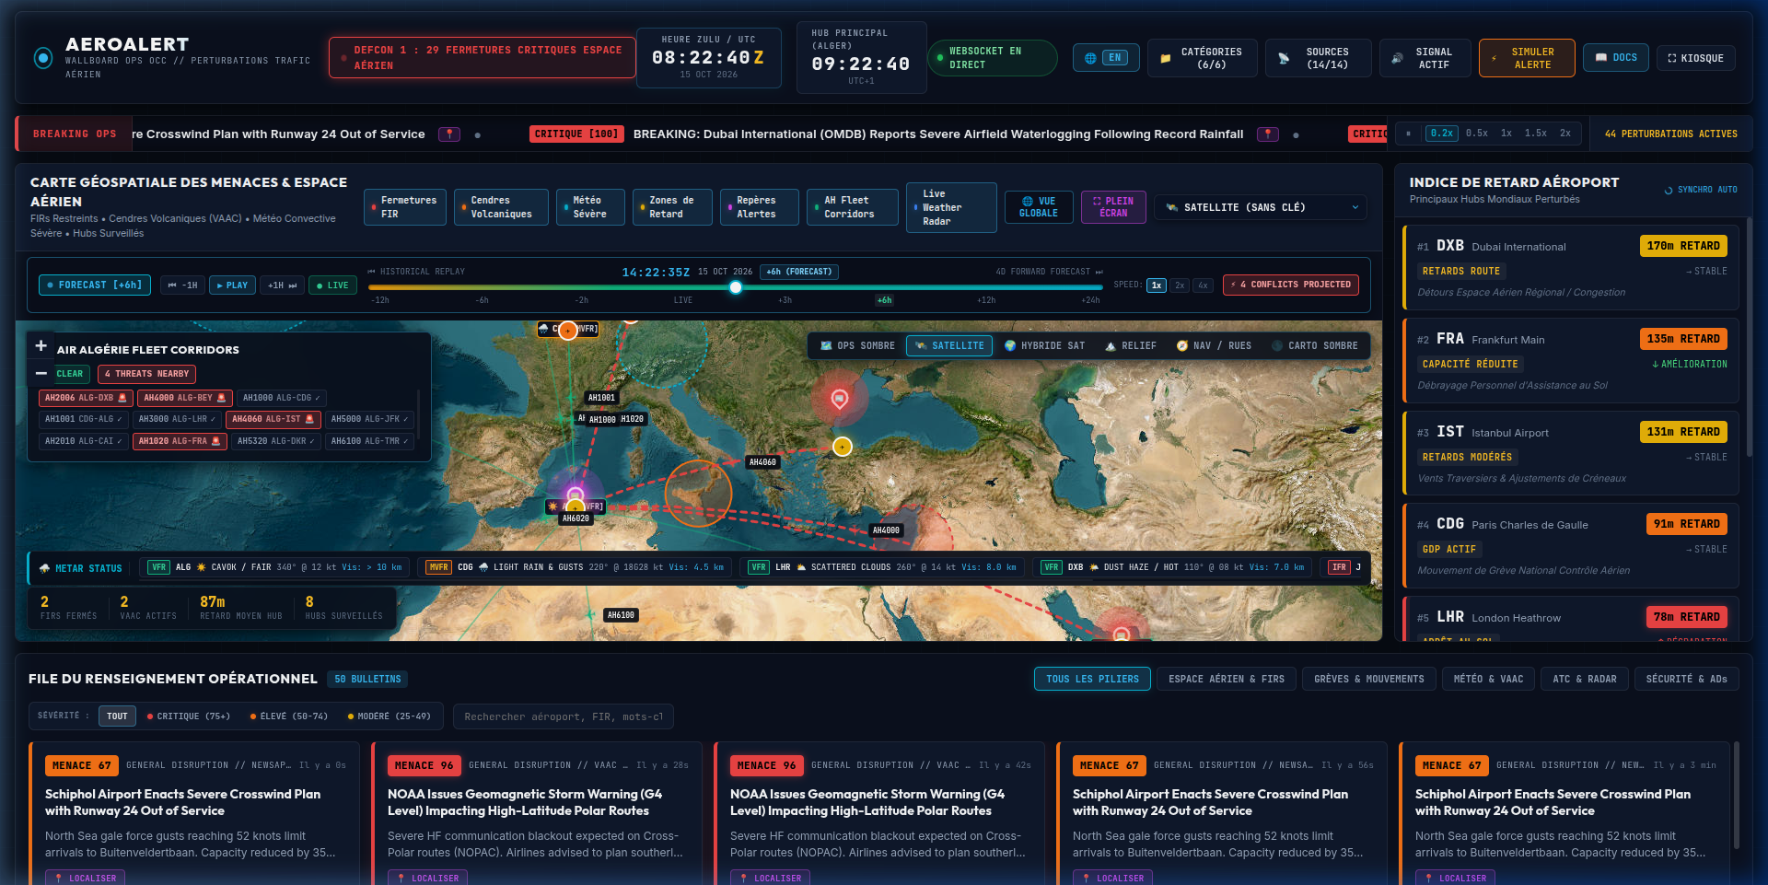Open Docs from the header
The width and height of the screenshot is (1768, 885).
tap(1615, 58)
